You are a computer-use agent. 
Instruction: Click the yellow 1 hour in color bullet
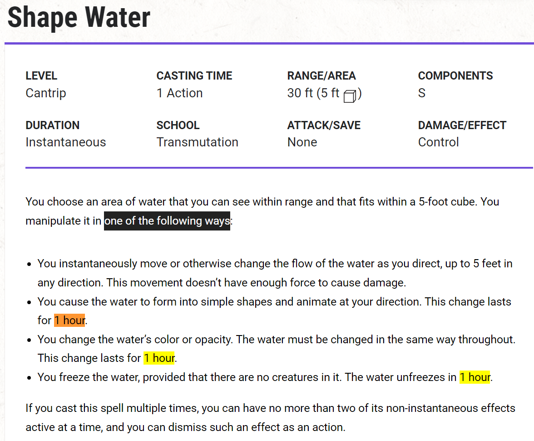(159, 358)
